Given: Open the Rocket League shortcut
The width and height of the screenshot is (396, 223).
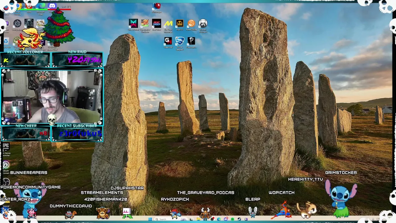Looking at the screenshot, I should [180, 43].
